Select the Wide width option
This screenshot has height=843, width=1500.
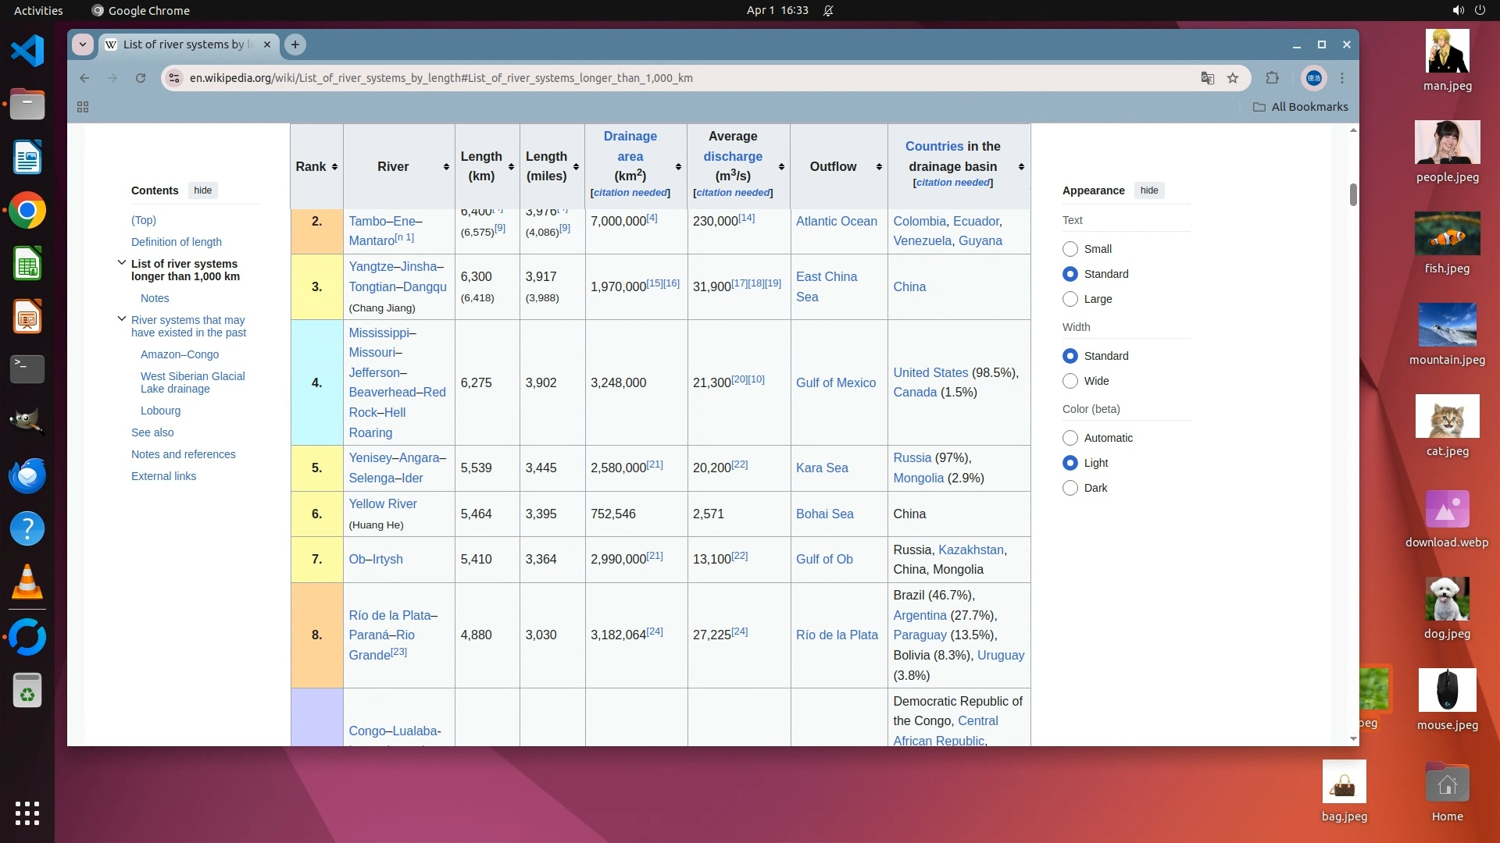pyautogui.click(x=1070, y=381)
